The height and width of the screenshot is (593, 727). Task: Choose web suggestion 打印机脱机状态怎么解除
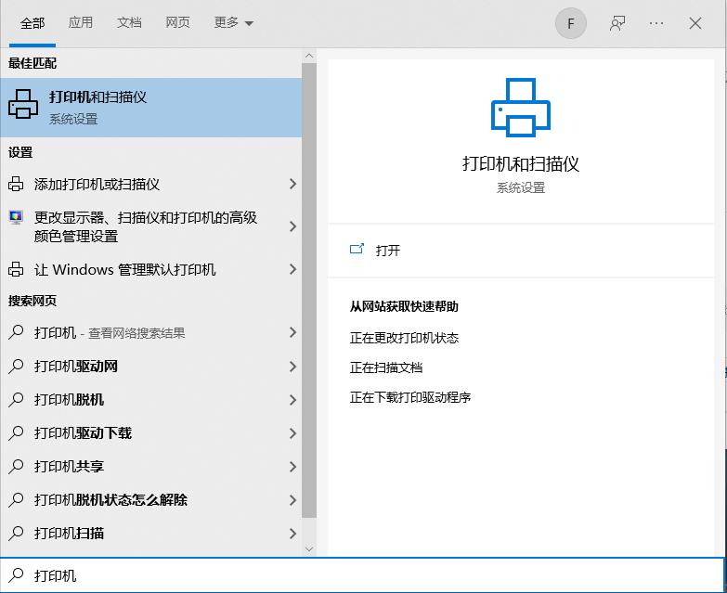click(110, 500)
